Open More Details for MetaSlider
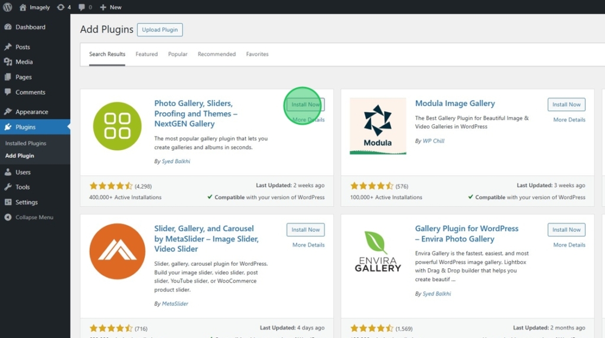 tap(308, 245)
